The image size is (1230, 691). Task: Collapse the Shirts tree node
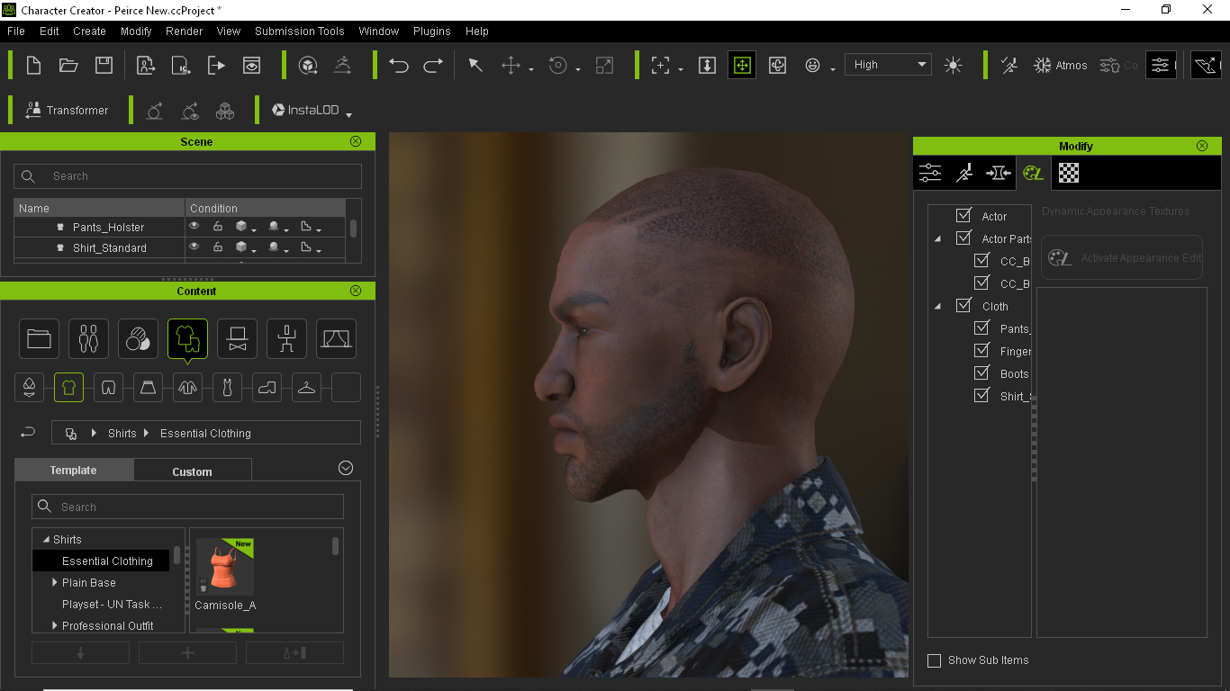[x=46, y=540]
